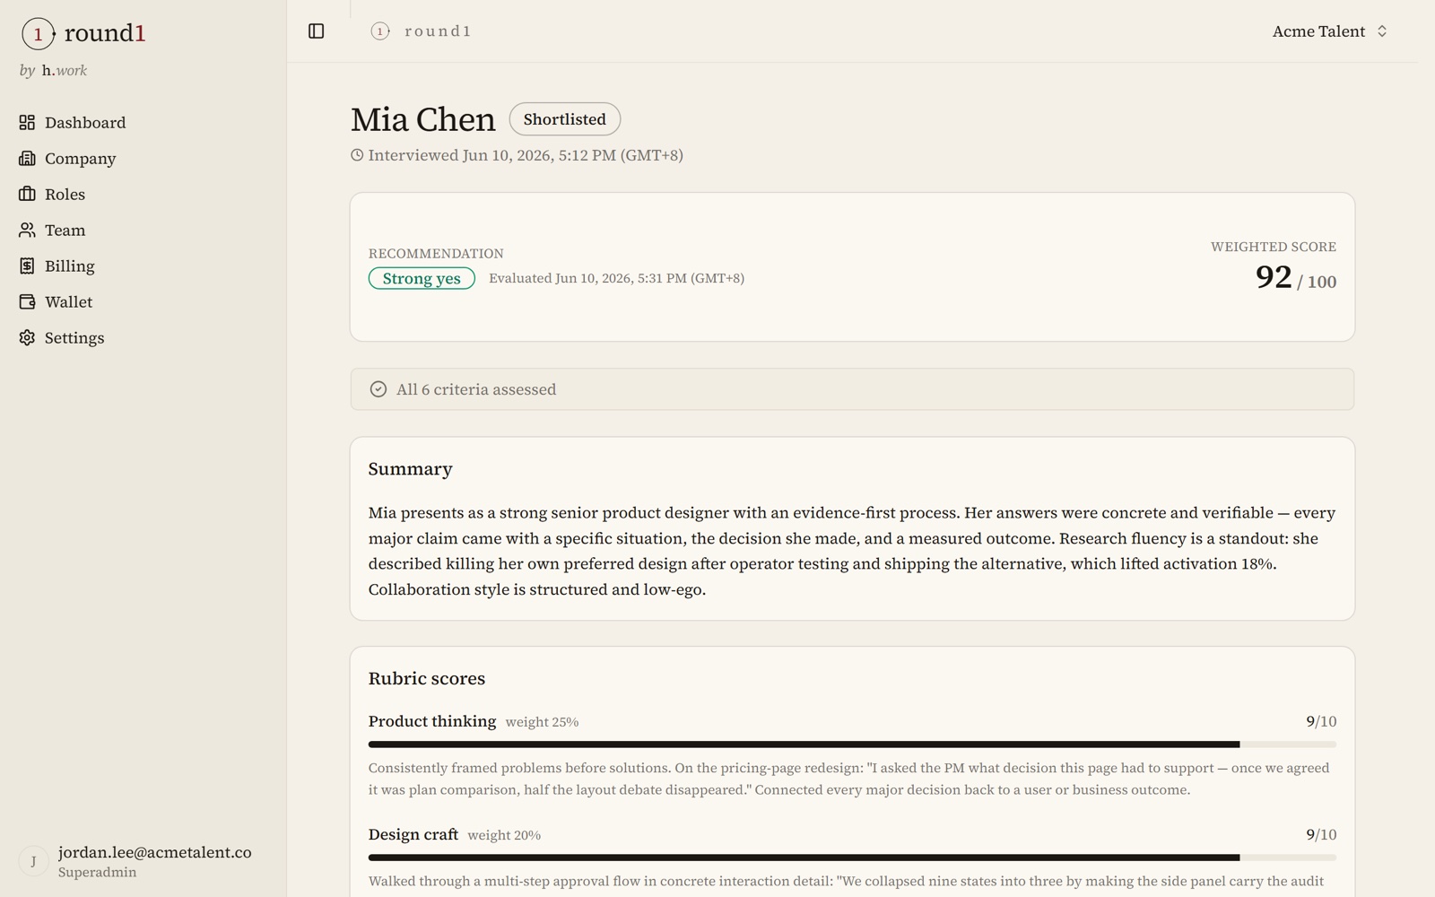Image resolution: width=1435 pixels, height=897 pixels.
Task: Click the up-down chevron beside Acme Talent
Action: tap(1382, 31)
